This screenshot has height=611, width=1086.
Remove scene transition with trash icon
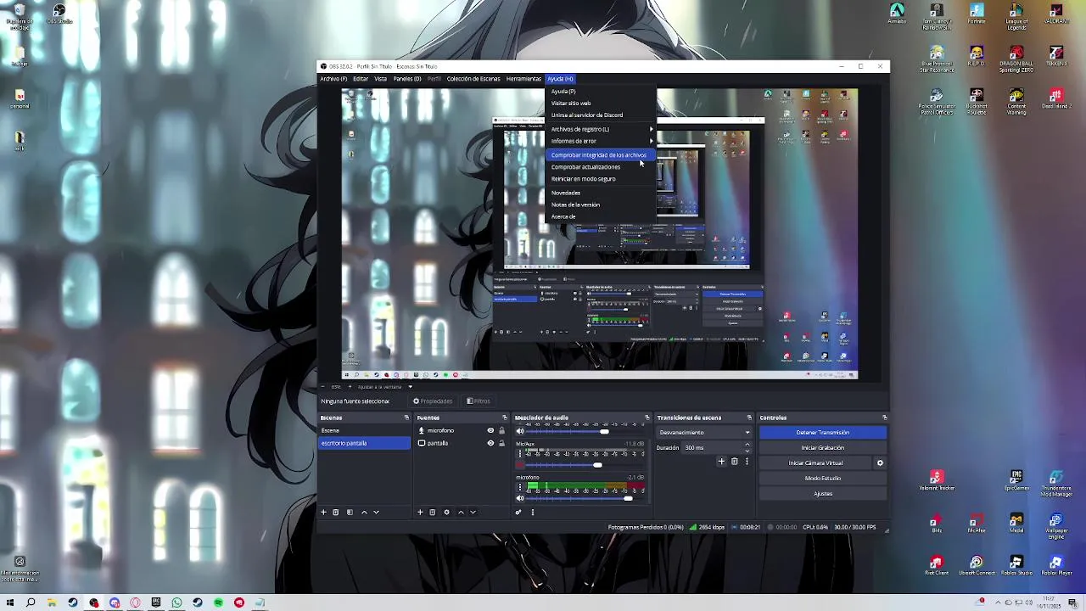(x=735, y=462)
